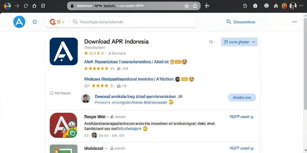Open the Panaethe alnpangreea link
Screen dimensions: 307x153
131,102
